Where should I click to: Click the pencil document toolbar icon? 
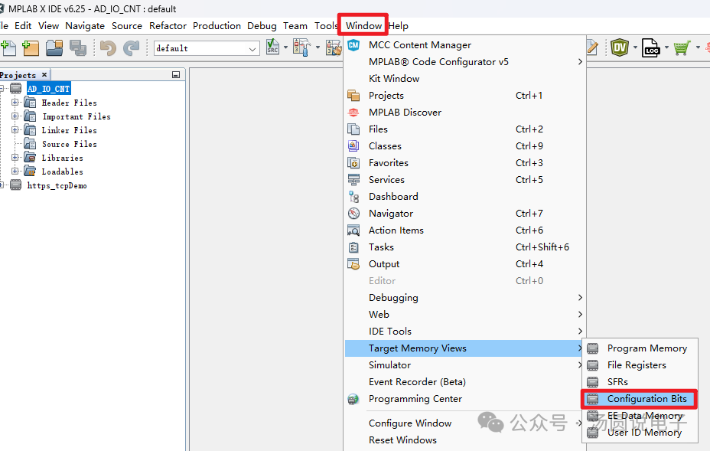point(592,47)
